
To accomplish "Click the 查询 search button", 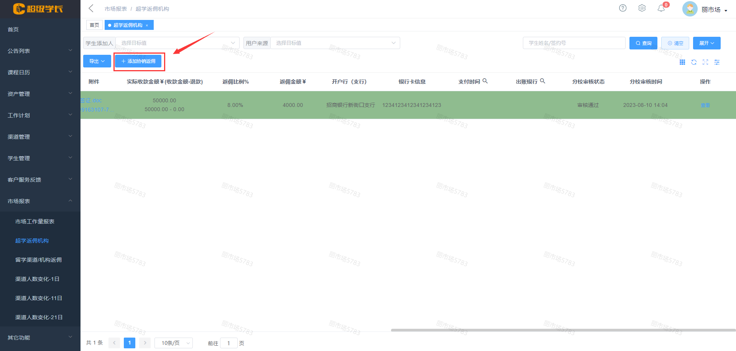I will [x=643, y=43].
